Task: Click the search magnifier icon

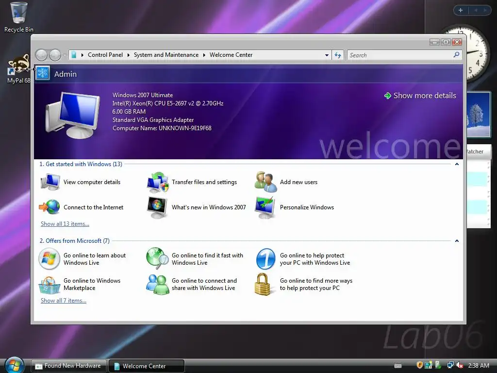Action: [x=456, y=55]
